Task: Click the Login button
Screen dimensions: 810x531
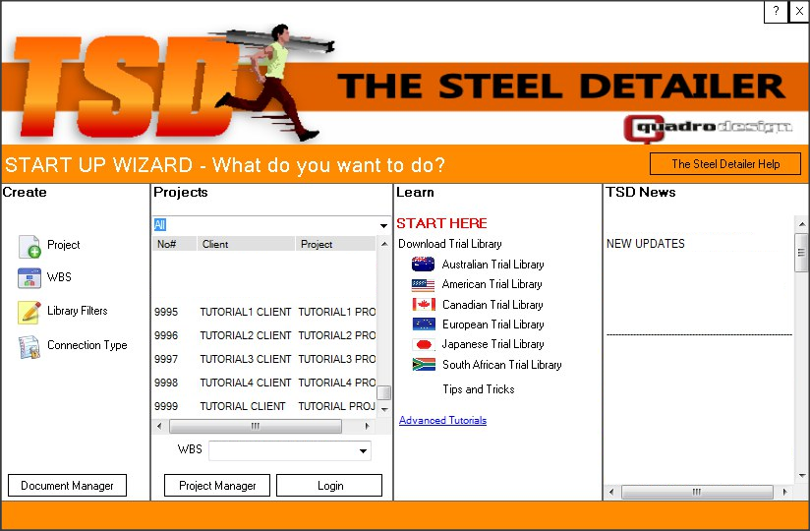Action: click(x=329, y=486)
